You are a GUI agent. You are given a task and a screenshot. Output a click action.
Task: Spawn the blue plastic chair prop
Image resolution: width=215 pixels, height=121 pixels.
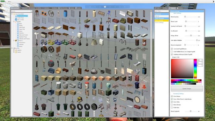[109, 13]
